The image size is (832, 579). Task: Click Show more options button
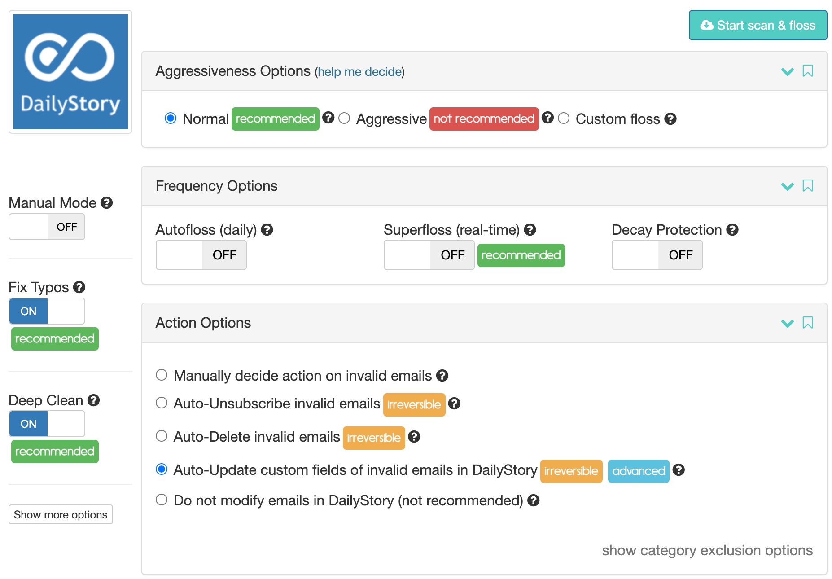(61, 514)
